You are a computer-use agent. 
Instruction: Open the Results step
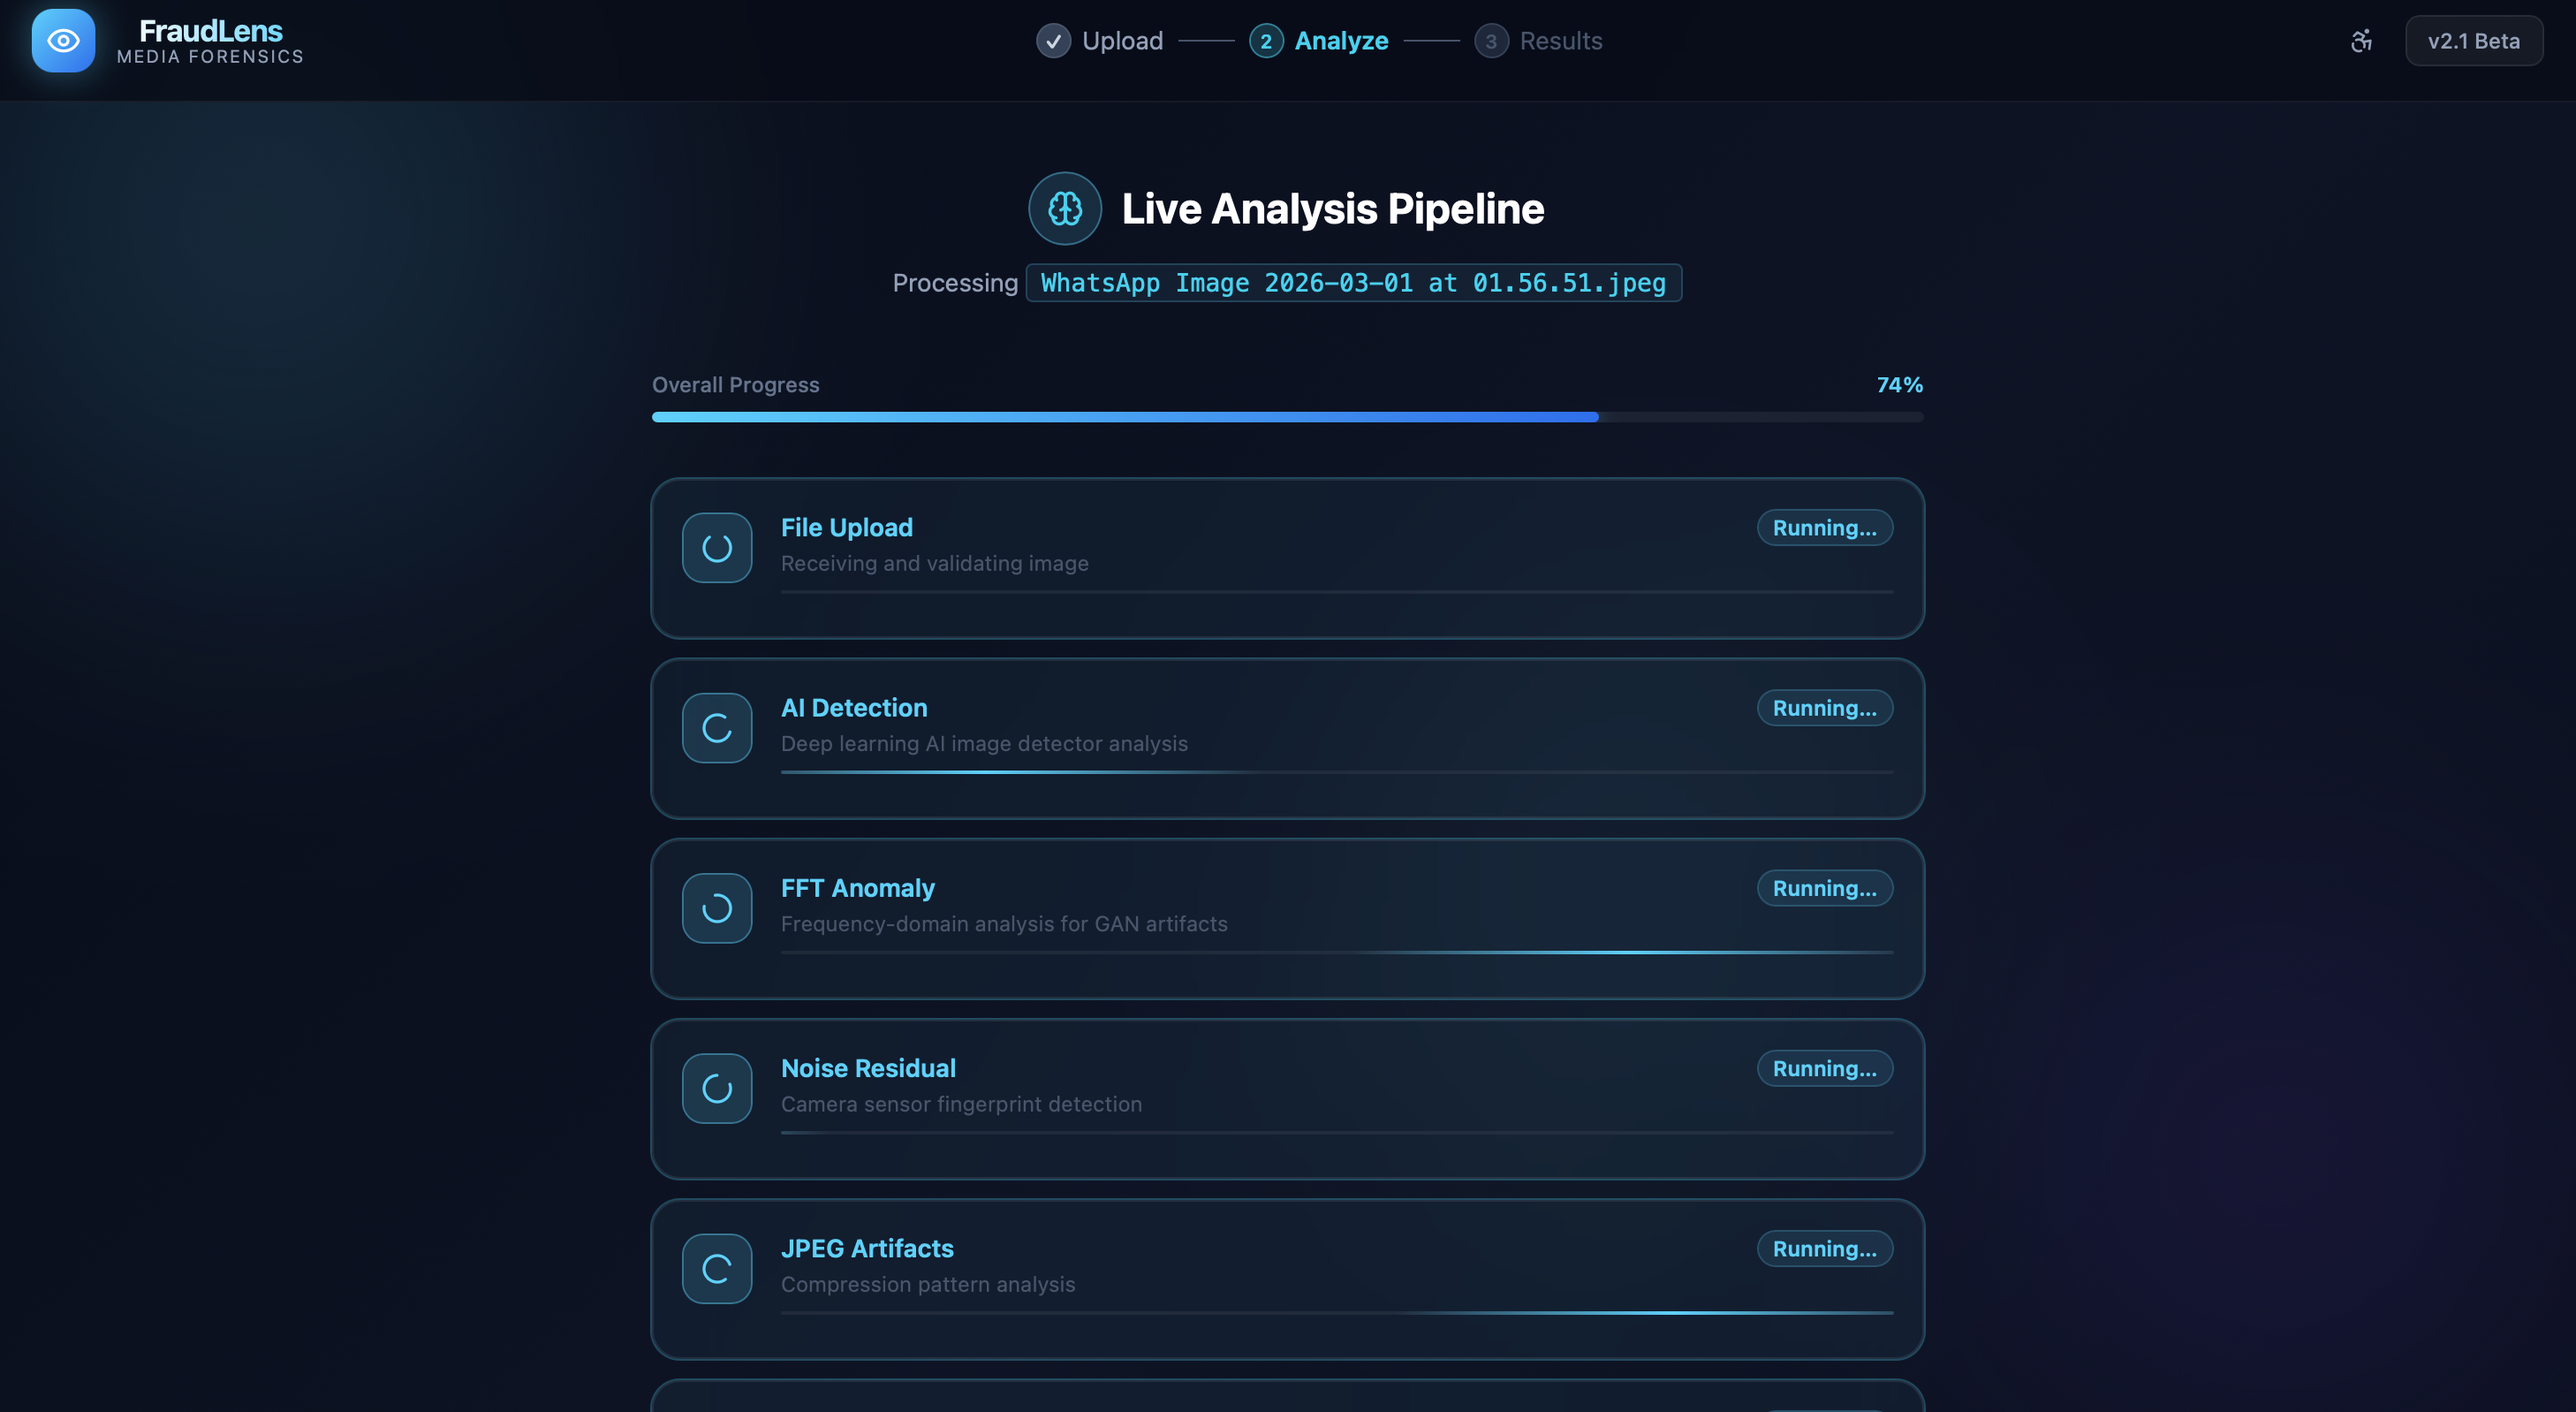(1539, 41)
